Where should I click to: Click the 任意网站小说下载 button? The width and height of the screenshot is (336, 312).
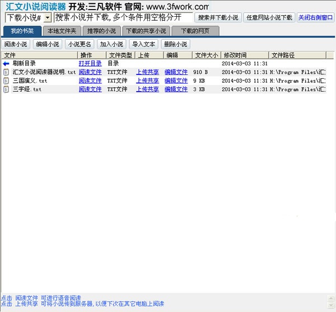(x=269, y=17)
